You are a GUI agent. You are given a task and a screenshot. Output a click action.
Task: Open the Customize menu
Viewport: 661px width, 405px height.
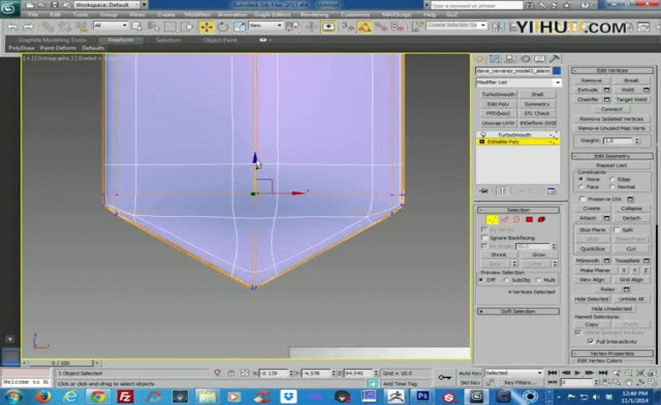coord(355,14)
